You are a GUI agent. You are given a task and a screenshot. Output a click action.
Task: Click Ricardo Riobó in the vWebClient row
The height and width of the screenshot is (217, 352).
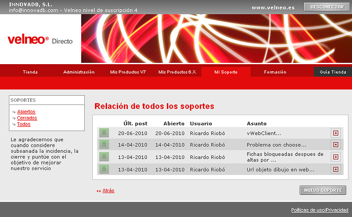[207, 133]
